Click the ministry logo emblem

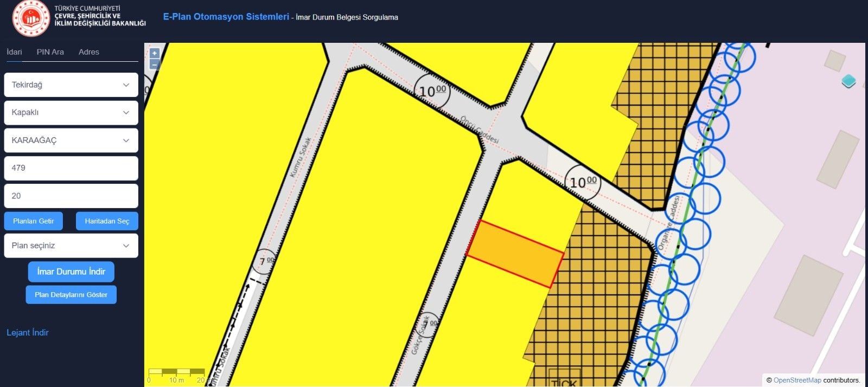pyautogui.click(x=31, y=18)
